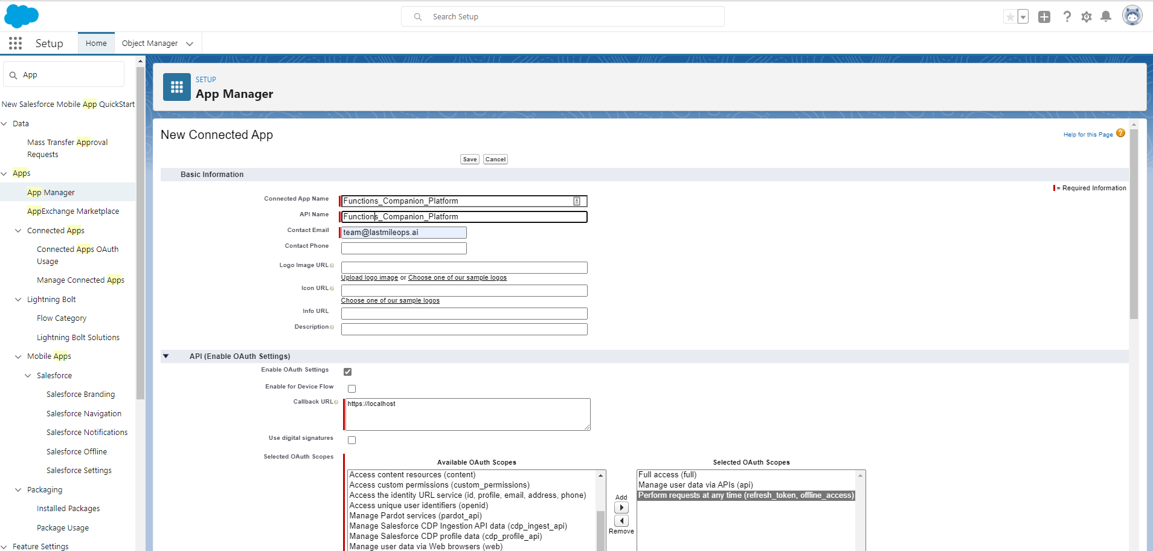Collapse the Salesforce tree node
Image resolution: width=1153 pixels, height=551 pixels.
click(28, 375)
